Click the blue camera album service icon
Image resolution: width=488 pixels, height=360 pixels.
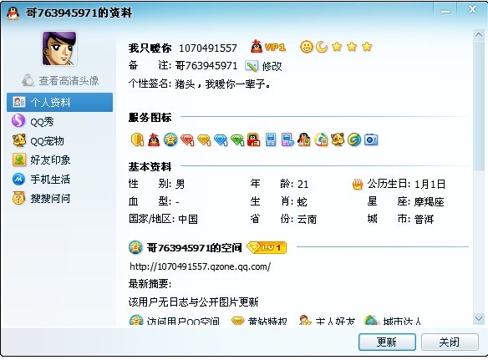click(x=371, y=139)
